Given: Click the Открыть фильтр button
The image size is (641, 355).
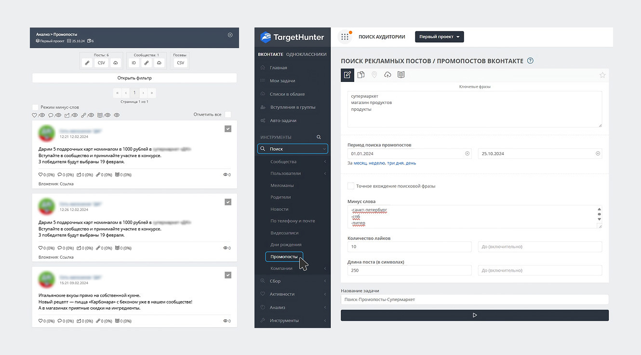Looking at the screenshot, I should coord(134,78).
